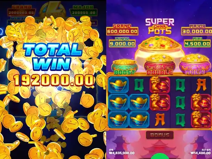Click the balance ₩4,835,000.00 display
The width and height of the screenshot is (212, 159).
[x=122, y=152]
